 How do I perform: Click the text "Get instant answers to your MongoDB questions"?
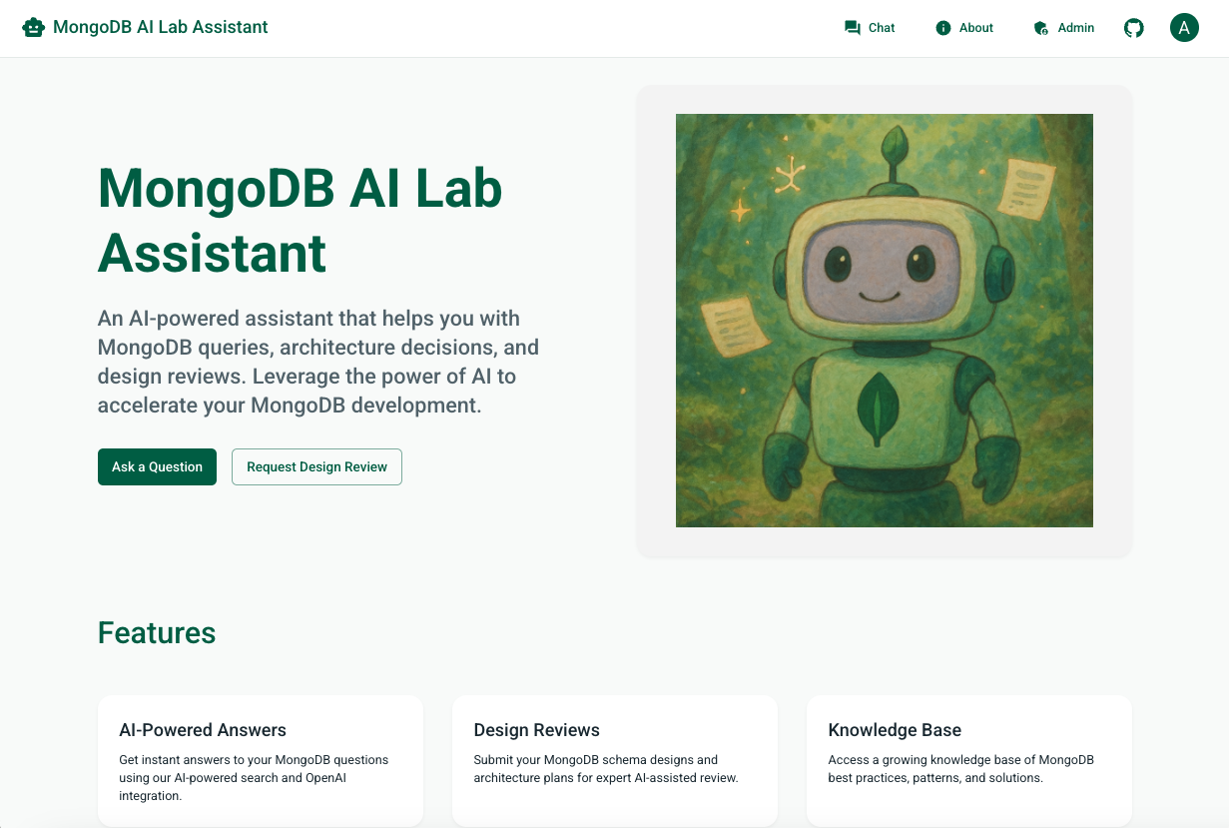pos(254,759)
